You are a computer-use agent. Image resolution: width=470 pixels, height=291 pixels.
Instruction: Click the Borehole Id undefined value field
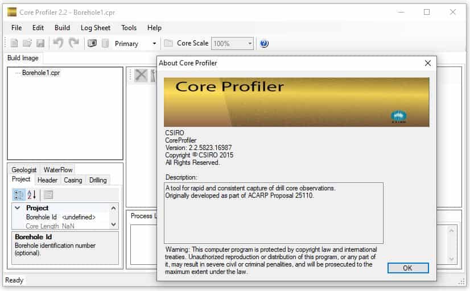[x=85, y=217]
